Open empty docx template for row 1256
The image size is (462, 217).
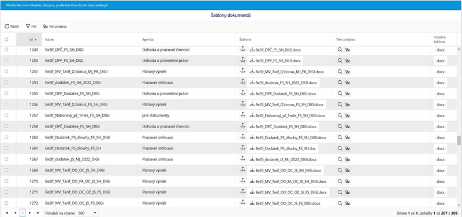click(441, 104)
